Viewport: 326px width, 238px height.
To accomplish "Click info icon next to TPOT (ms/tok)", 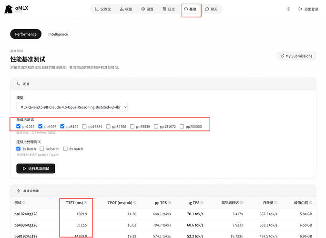I will [135, 202].
